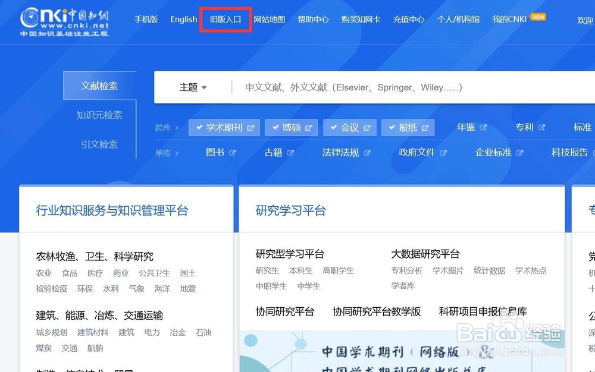Viewport: 595px width, 372px height.
Task: Open the 旧版入口 link
Action: pos(225,18)
